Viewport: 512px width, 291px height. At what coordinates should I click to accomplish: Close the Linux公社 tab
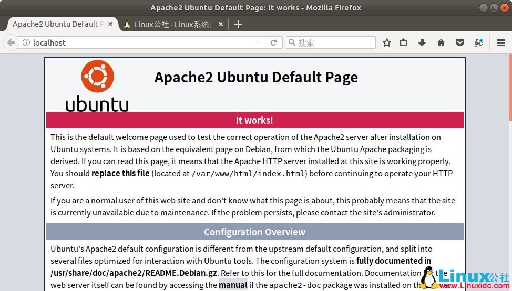click(221, 24)
